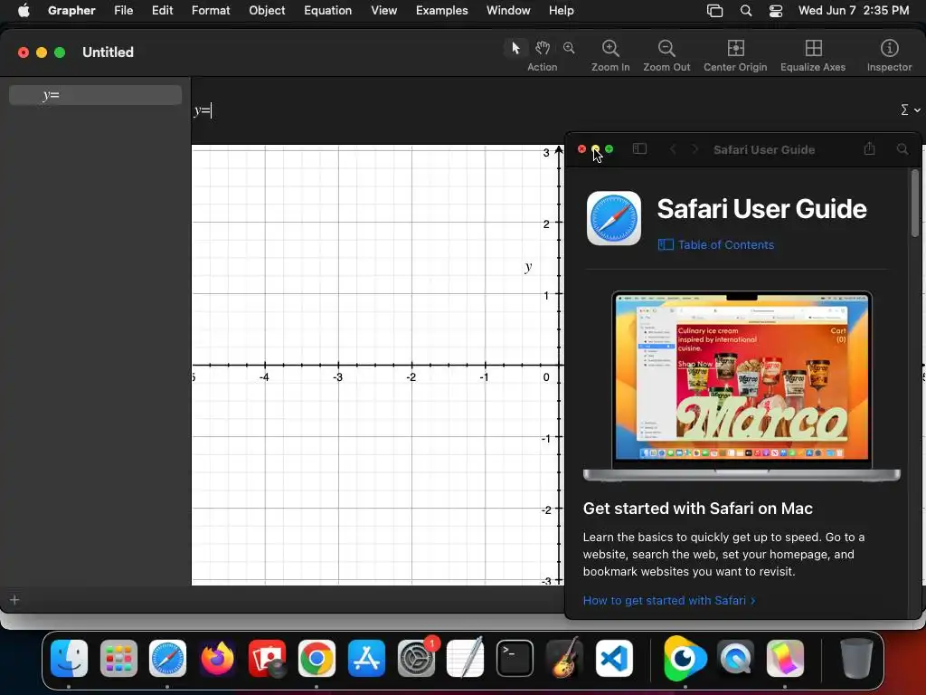Open Launchpad from the Dock
926x695 pixels.
pyautogui.click(x=118, y=659)
